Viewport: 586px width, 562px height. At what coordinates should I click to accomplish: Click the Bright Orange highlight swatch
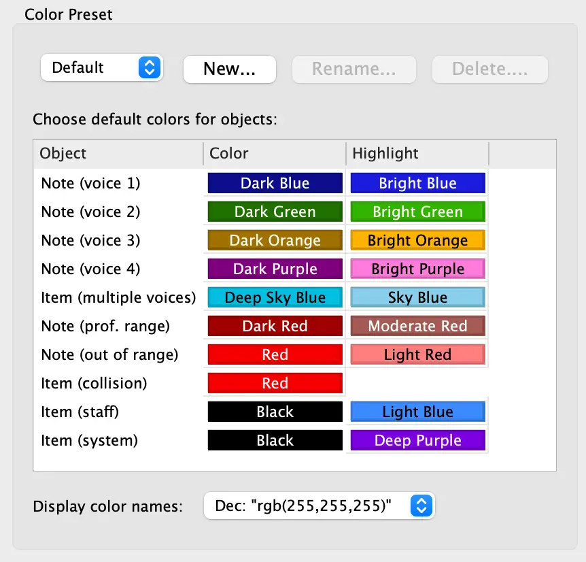(417, 240)
